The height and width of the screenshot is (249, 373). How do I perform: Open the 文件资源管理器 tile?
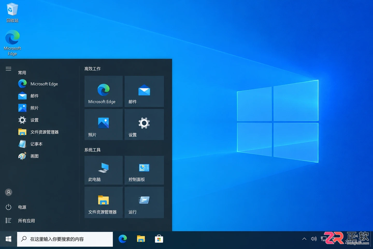click(x=104, y=202)
